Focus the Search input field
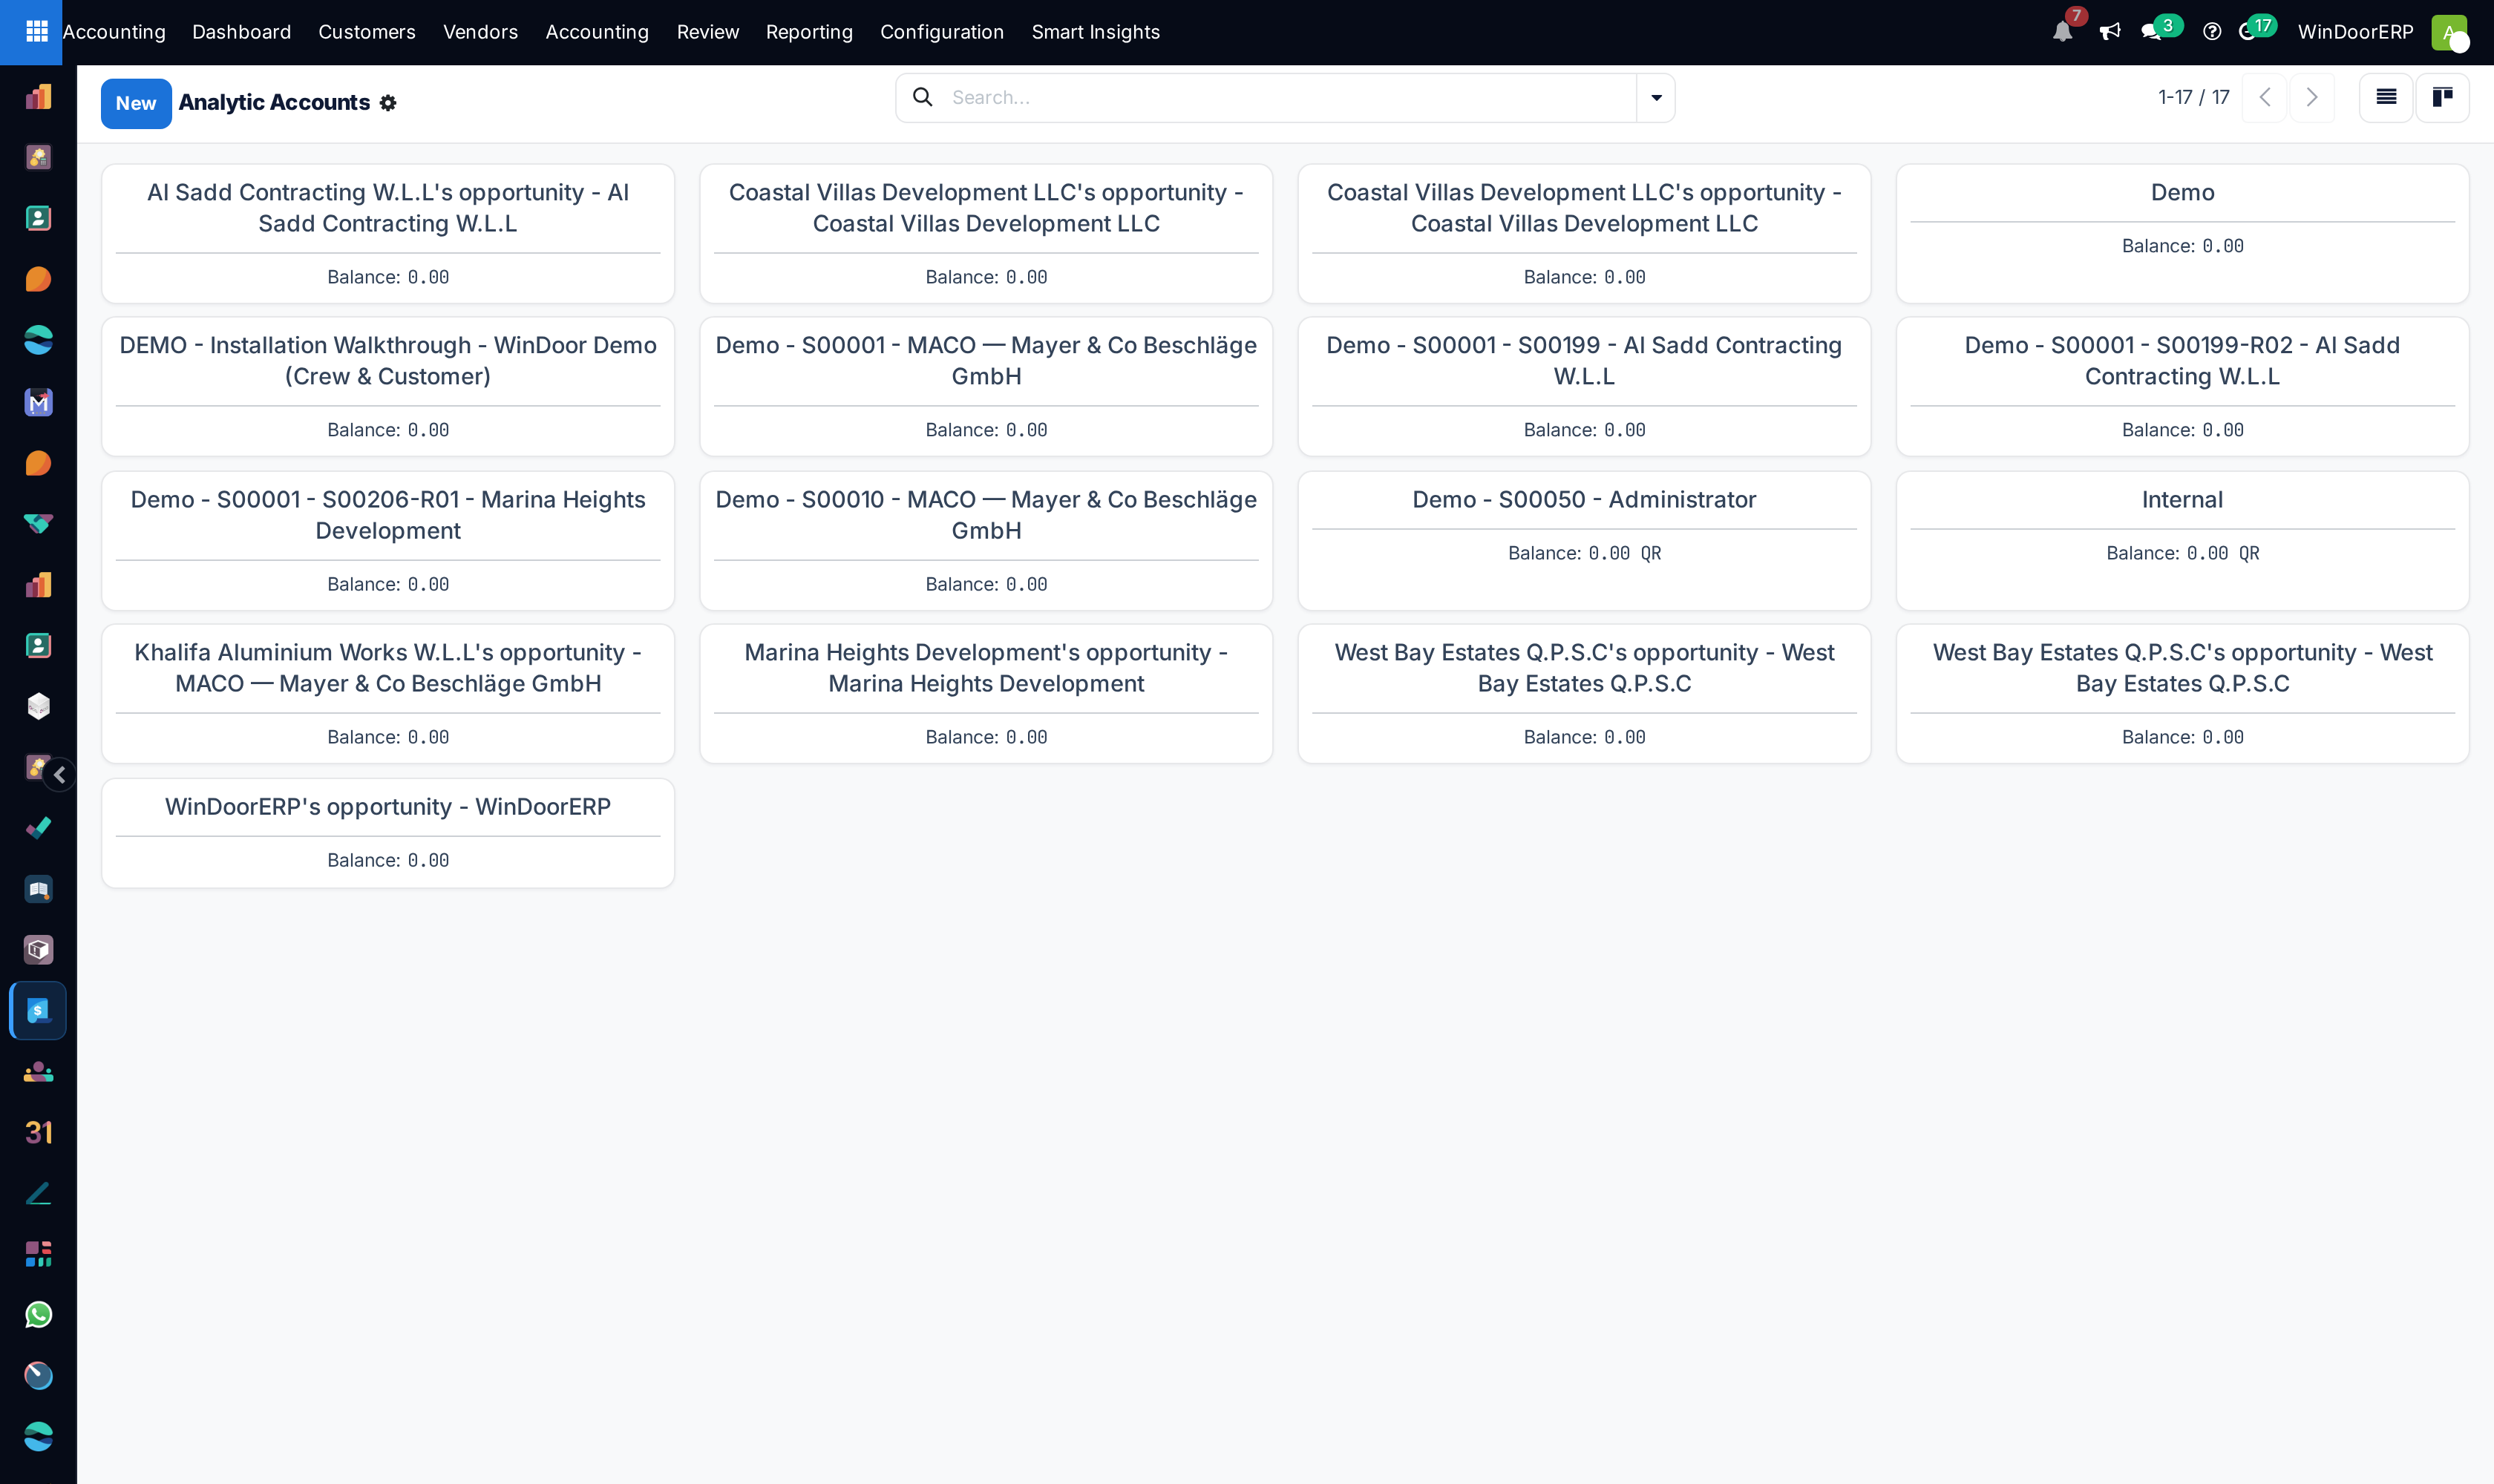Viewport: 2494px width, 1484px height. pyautogui.click(x=1291, y=97)
